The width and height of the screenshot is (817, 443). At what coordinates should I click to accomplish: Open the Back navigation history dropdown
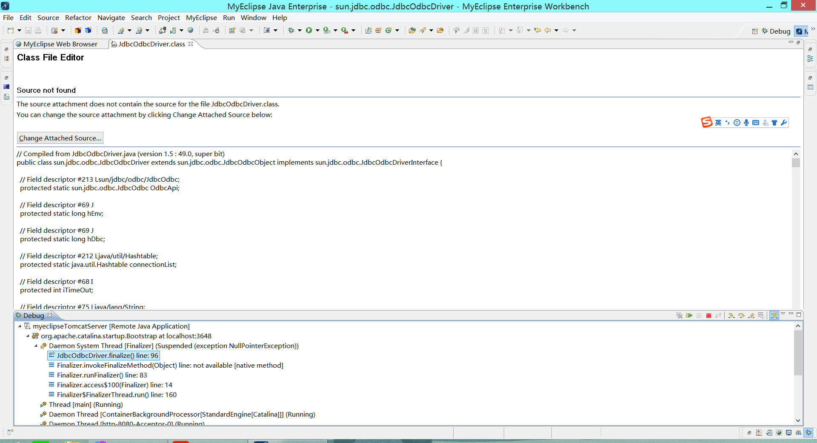coord(556,30)
